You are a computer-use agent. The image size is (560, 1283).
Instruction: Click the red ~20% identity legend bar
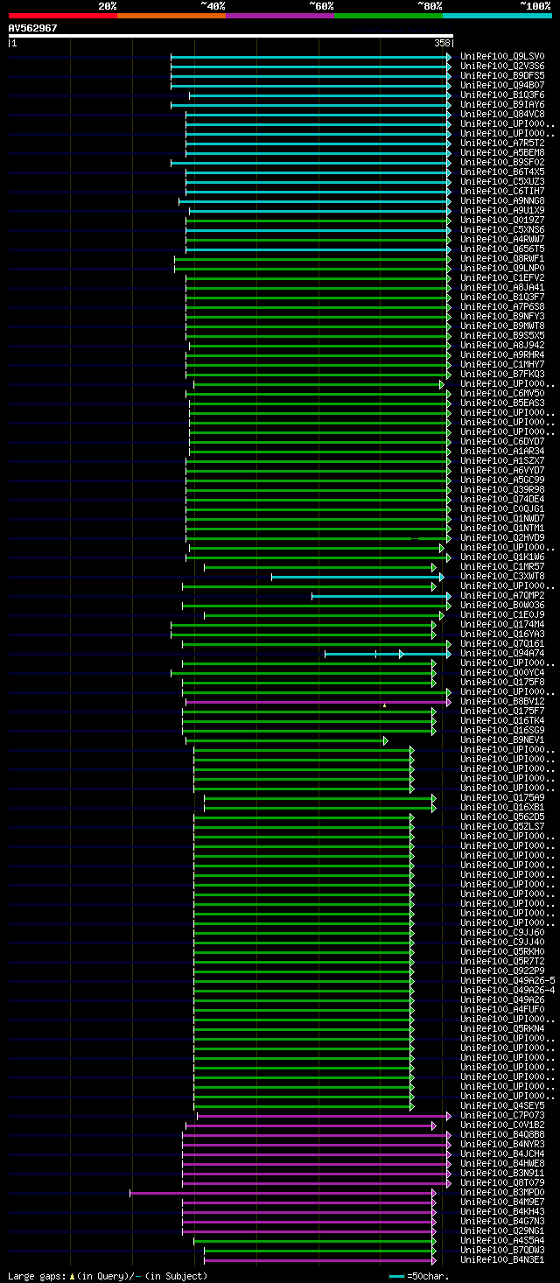[x=63, y=16]
